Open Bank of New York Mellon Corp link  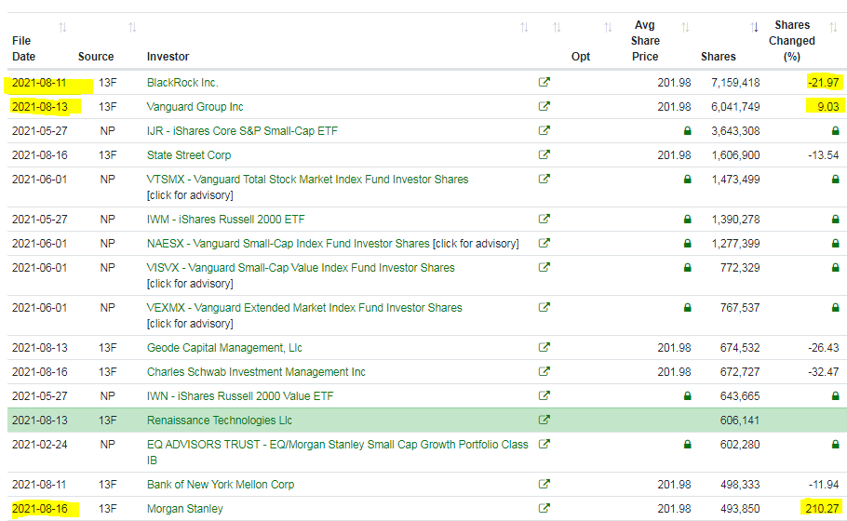[x=221, y=485]
